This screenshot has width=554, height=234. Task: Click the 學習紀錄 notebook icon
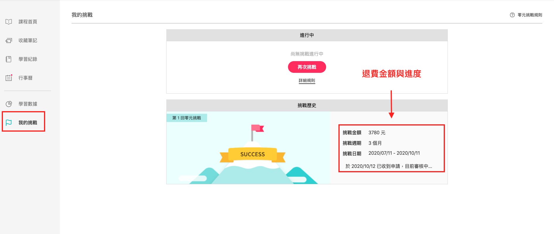tap(9, 59)
